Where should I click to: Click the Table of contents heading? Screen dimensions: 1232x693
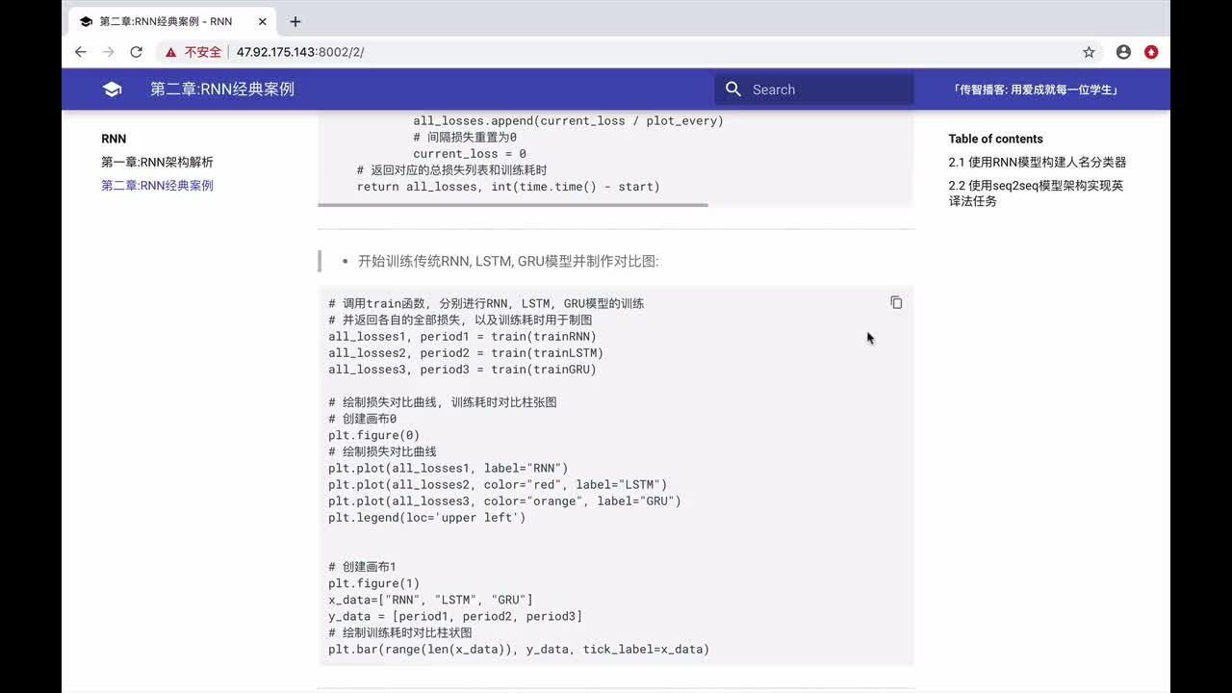click(x=995, y=139)
